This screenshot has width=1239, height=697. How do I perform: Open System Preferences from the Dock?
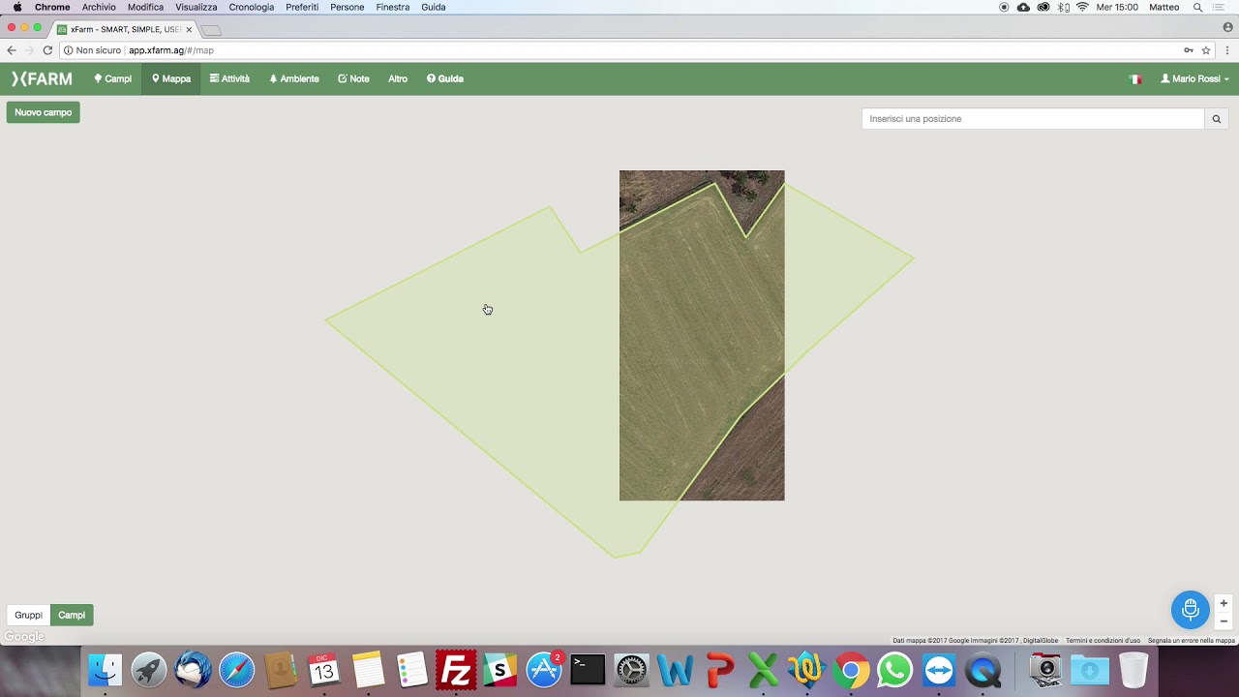click(x=631, y=670)
